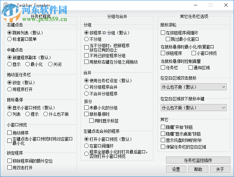Open the 在空白区域按下鼠标中键 dropdown
Screen dimensions: 234x177
click(194, 108)
